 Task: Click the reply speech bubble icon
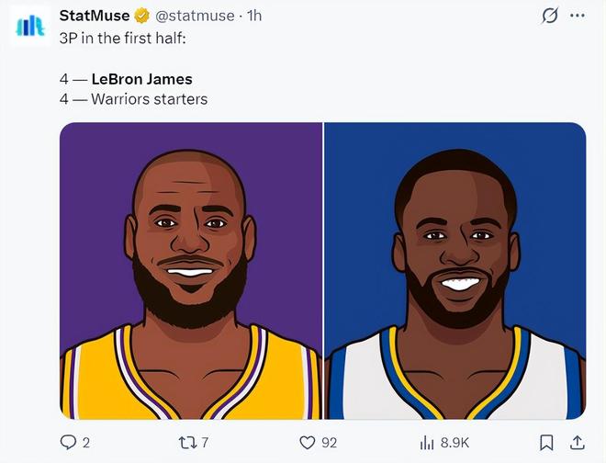coord(68,443)
